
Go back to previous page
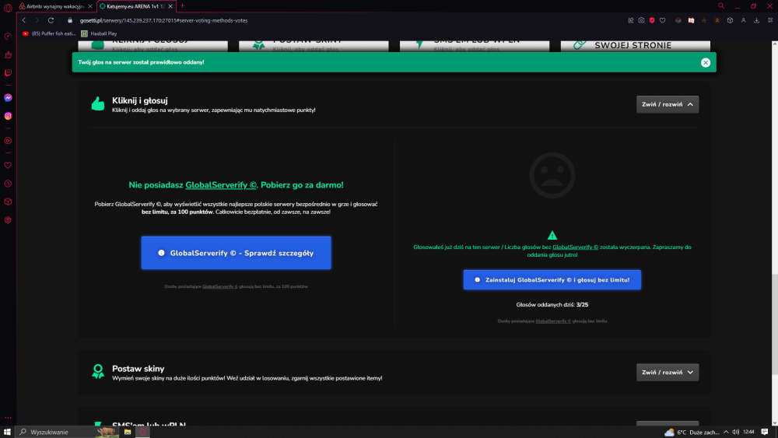tap(24, 20)
